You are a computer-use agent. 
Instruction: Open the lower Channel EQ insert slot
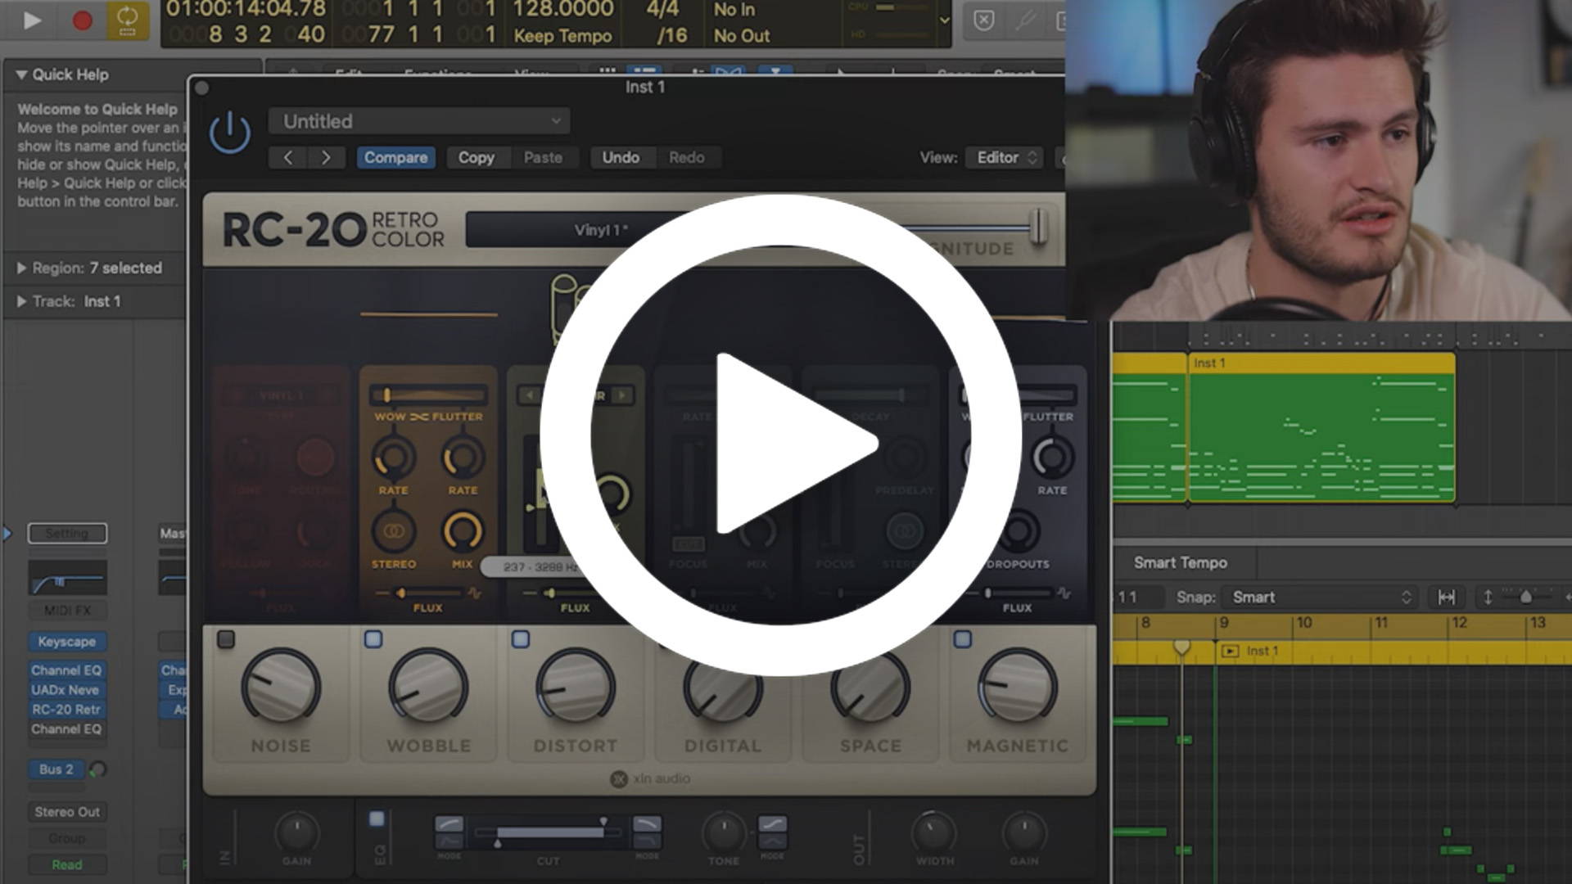[x=67, y=728]
